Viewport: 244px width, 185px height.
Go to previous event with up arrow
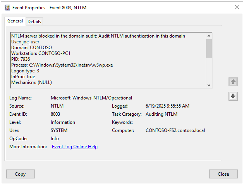pos(233,82)
